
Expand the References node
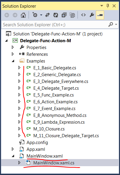coord(13,54)
